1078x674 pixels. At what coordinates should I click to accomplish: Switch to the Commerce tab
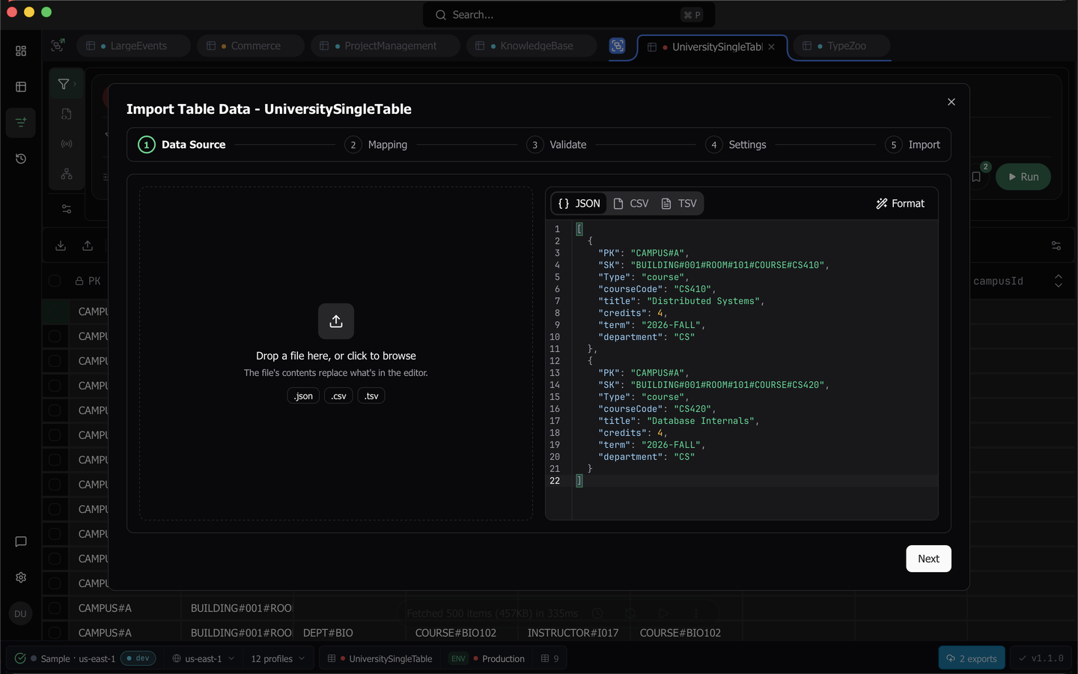click(x=250, y=46)
